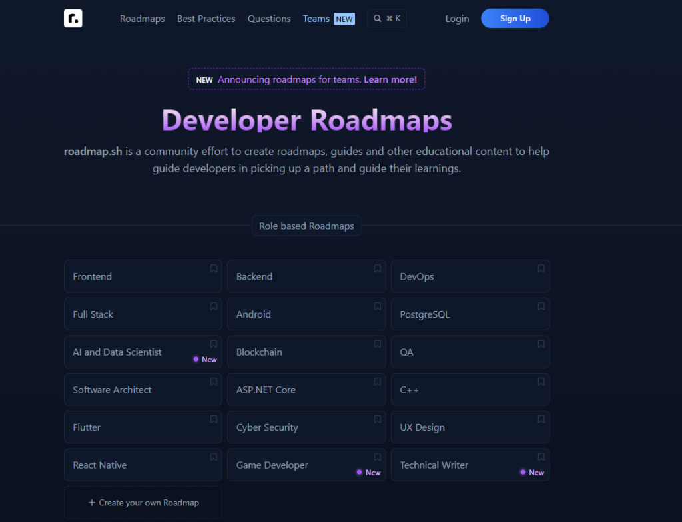The image size is (682, 522).
Task: Open the UX Design roadmap card
Action: 470,427
